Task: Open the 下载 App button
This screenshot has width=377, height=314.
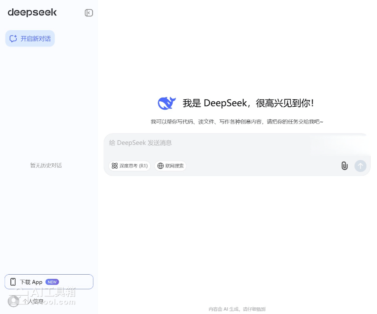Action: coord(49,282)
